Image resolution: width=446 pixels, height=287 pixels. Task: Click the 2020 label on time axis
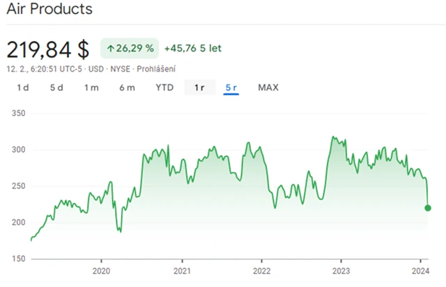(x=102, y=271)
